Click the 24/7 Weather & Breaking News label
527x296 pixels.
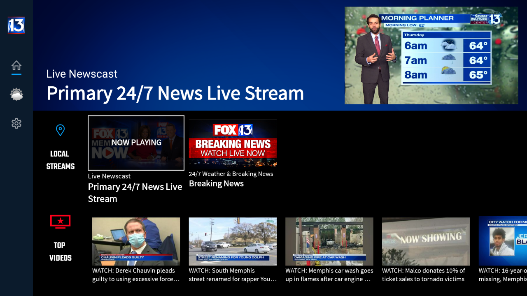pyautogui.click(x=231, y=173)
